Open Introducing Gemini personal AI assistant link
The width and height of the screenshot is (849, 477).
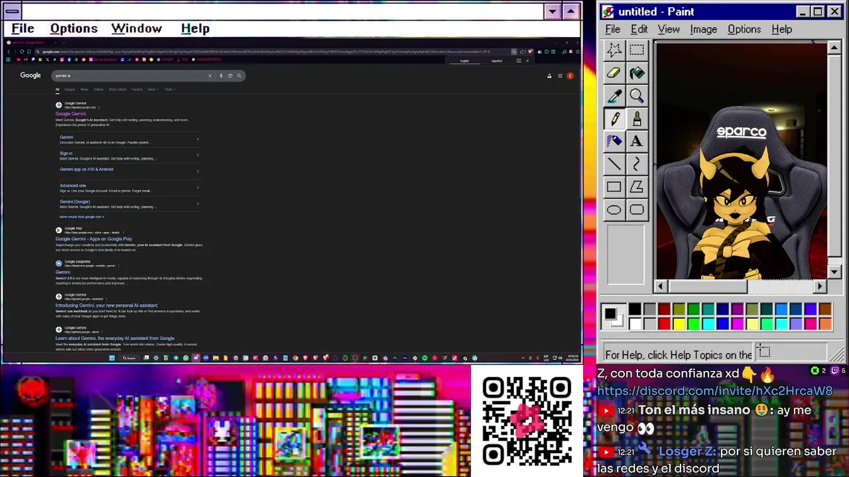(106, 305)
